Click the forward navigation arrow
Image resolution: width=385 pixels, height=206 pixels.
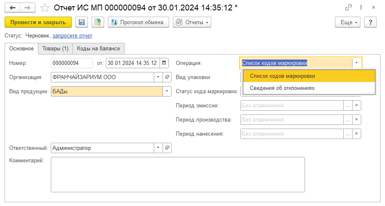click(27, 8)
